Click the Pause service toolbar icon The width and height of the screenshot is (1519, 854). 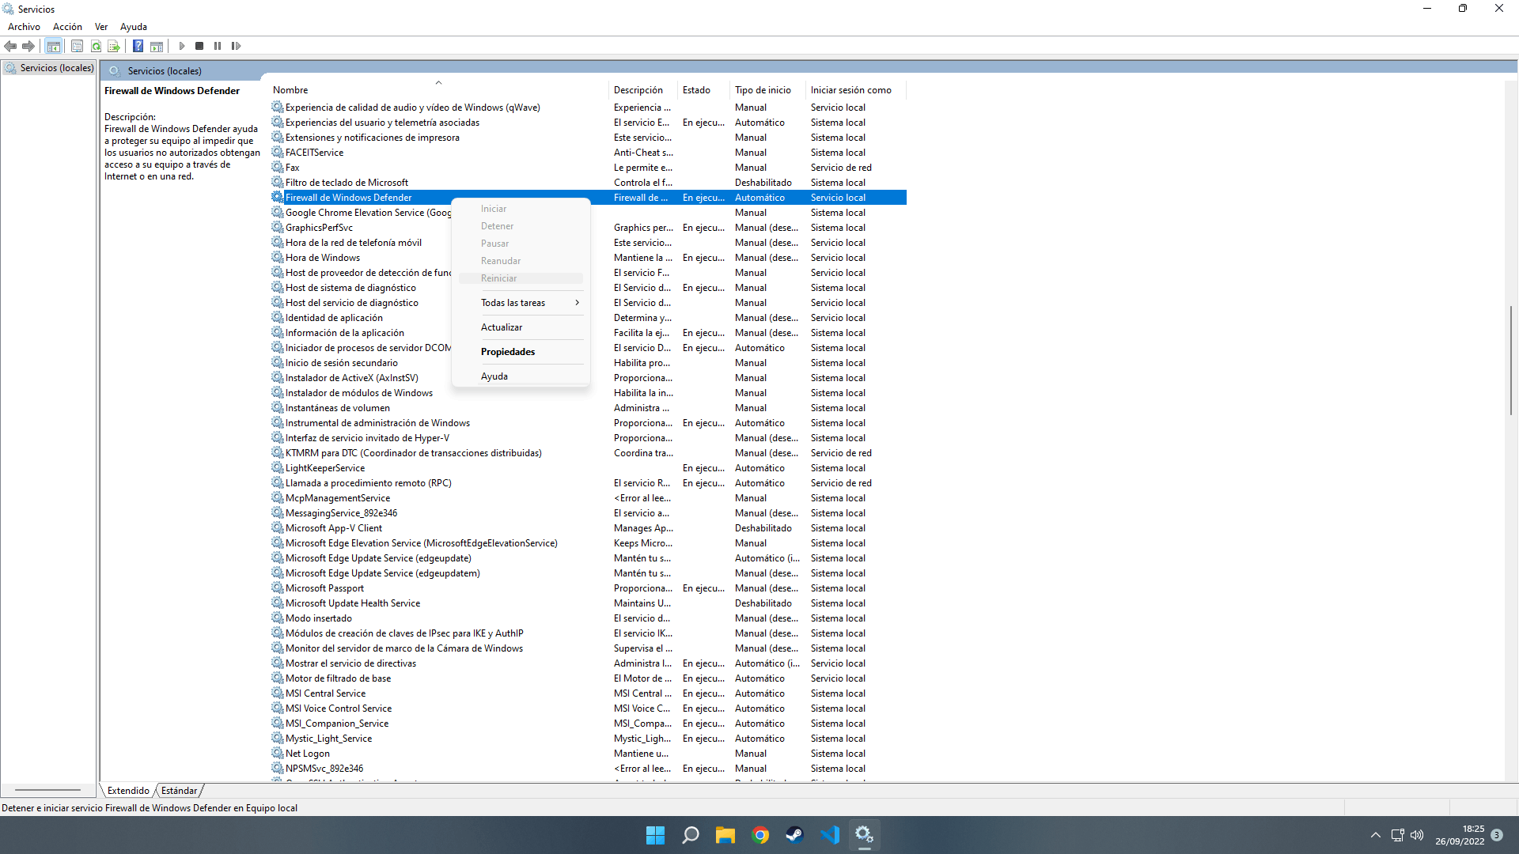click(x=218, y=46)
